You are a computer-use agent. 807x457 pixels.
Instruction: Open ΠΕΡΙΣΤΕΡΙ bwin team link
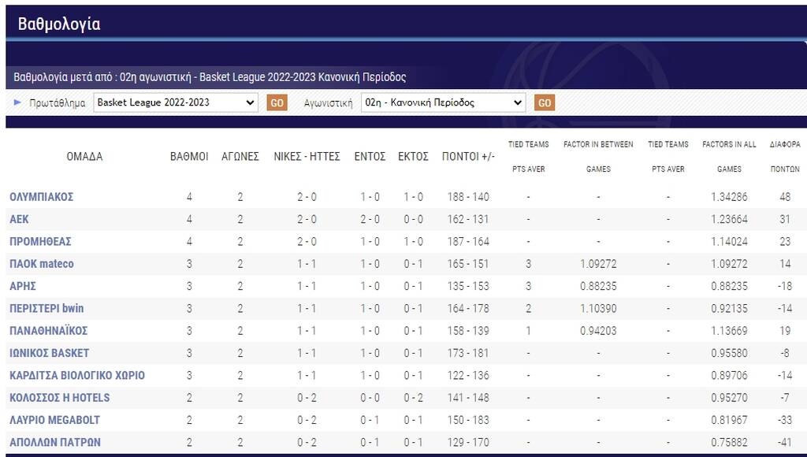(46, 308)
